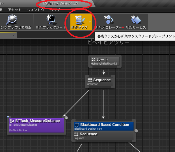Click the 新規タスク new task icon
Viewport: 175px width, 152px height.
pyautogui.click(x=79, y=20)
